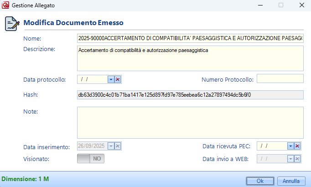Image resolution: width=311 pixels, height=187 pixels.
Task: Expand the Data inserimento date dropdown
Action: (x=111, y=146)
